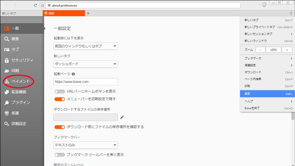Click the back navigation arrow
This screenshot has width=295, height=166.
click(6, 5)
